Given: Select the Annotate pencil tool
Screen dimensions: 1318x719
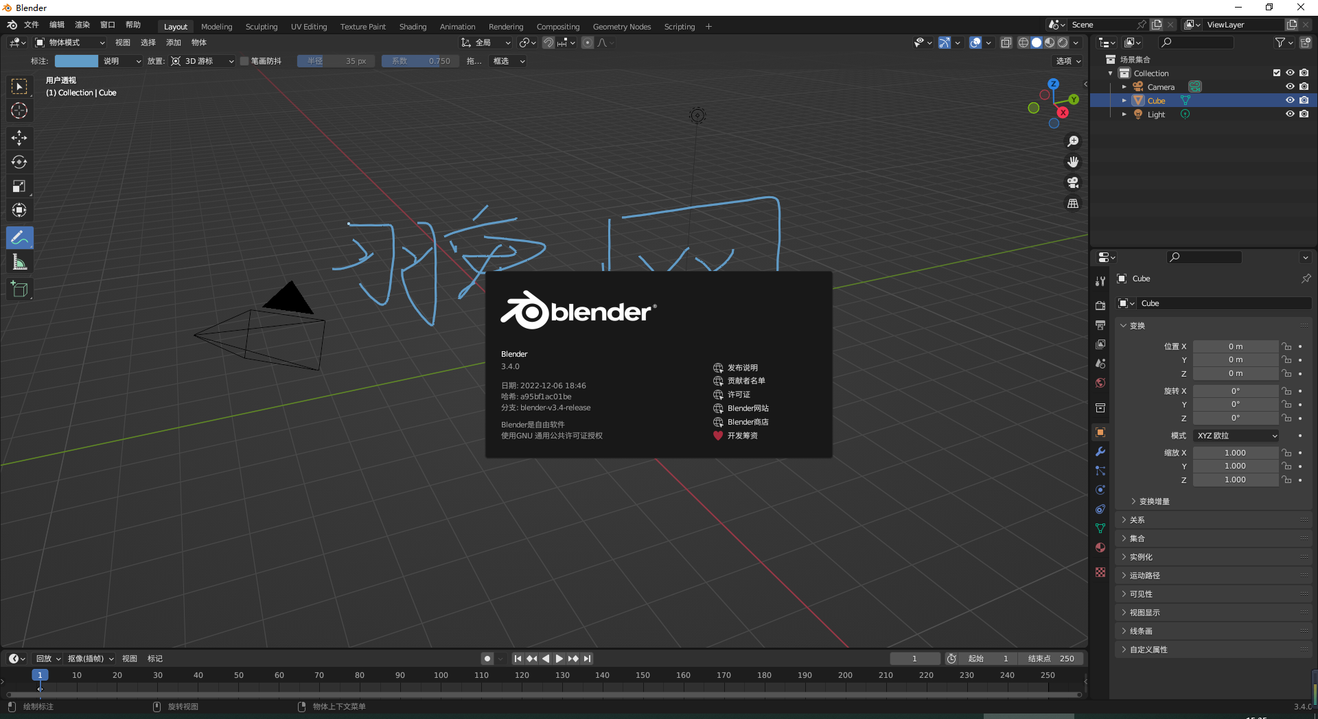Looking at the screenshot, I should 19,237.
